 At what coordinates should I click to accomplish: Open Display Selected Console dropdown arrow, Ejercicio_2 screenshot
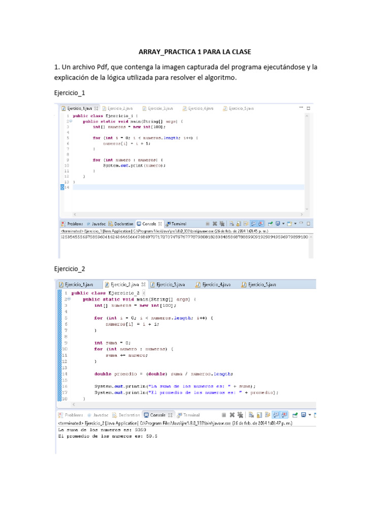click(310, 415)
